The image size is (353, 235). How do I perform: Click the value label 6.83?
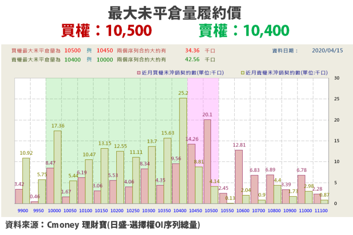point(254,170)
